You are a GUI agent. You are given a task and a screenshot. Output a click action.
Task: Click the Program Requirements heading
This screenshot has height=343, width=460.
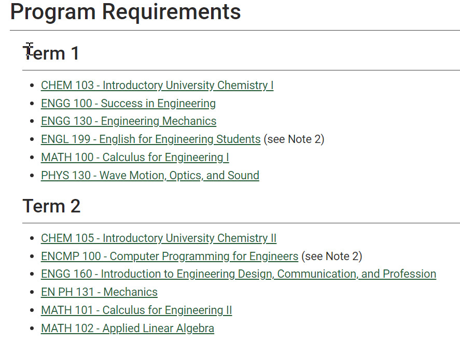[x=126, y=11]
